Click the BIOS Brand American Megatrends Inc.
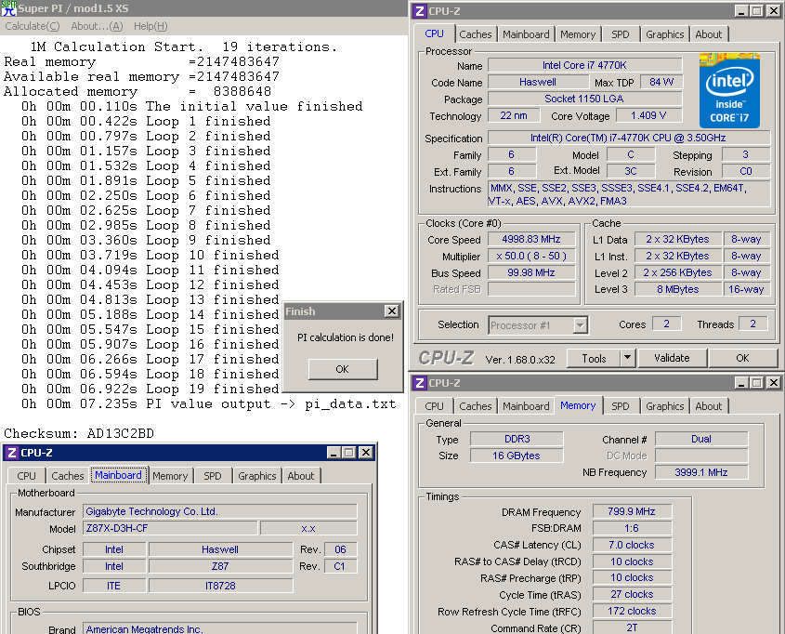Viewport: 785px width, 634px height. pyautogui.click(x=220, y=628)
